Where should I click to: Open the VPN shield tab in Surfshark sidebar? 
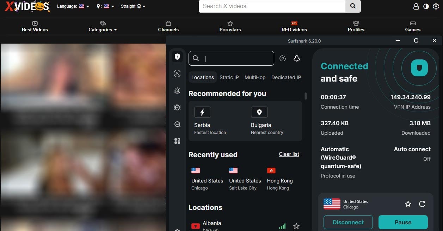coord(177,57)
